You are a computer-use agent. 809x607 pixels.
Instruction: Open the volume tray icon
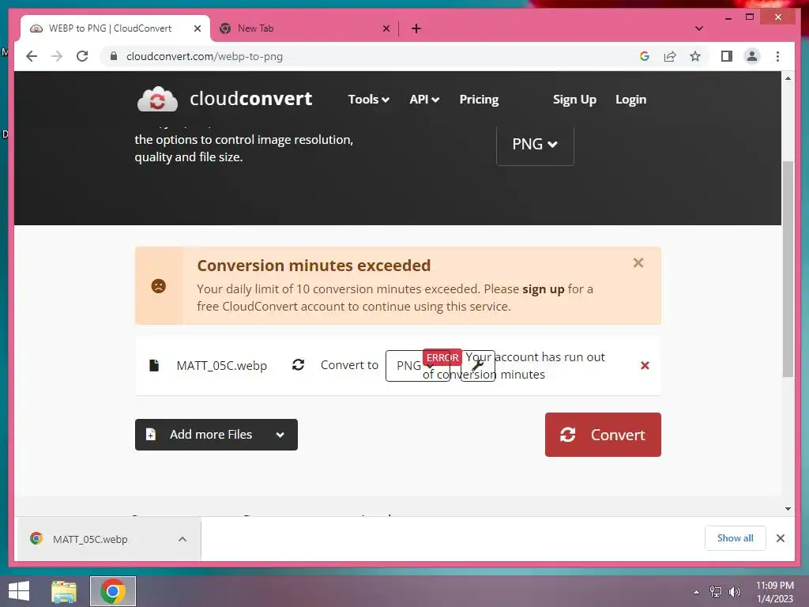point(734,591)
